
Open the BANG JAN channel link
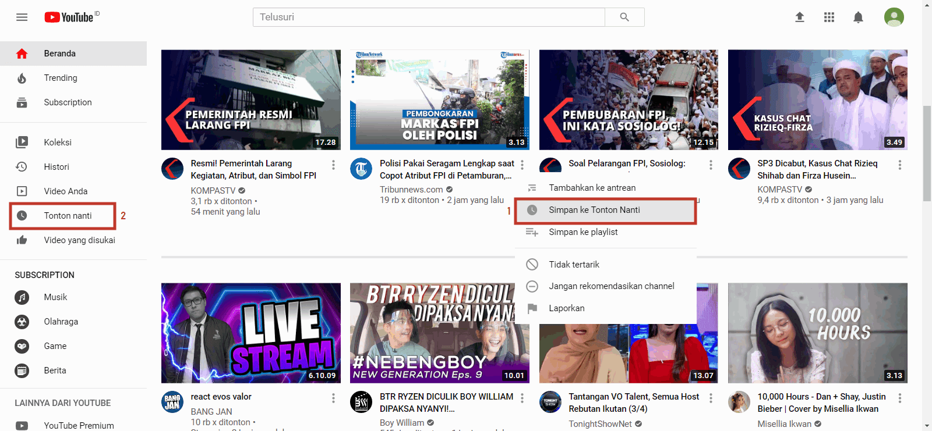(211, 412)
